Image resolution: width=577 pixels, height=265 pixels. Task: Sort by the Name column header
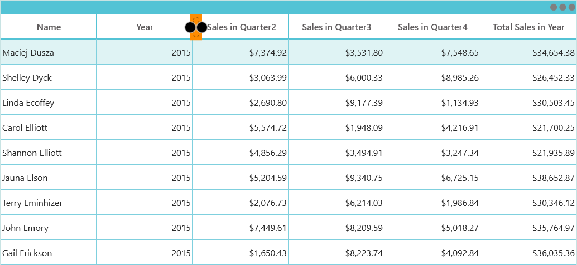click(x=49, y=27)
